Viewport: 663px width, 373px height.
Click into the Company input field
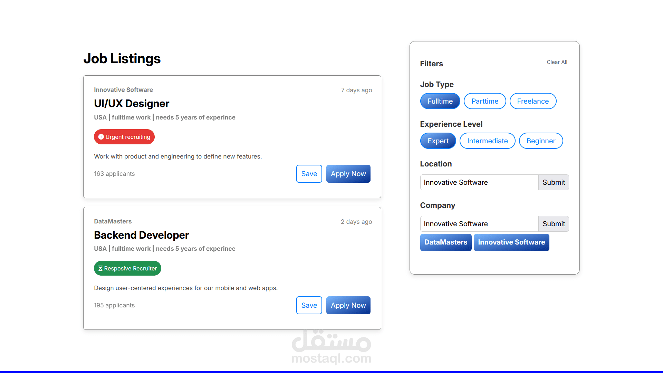click(479, 224)
